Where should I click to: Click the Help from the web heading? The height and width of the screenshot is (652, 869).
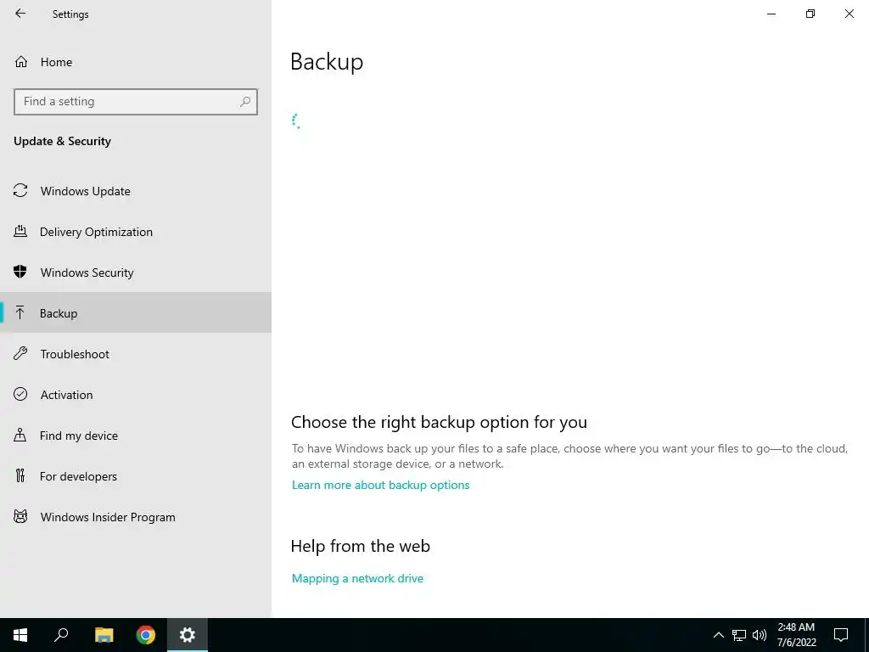coord(360,546)
